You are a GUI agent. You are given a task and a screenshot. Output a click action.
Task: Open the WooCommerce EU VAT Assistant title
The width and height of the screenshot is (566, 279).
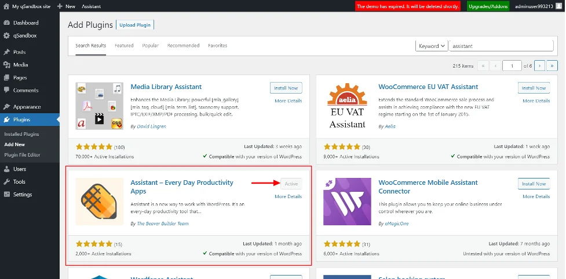point(428,87)
